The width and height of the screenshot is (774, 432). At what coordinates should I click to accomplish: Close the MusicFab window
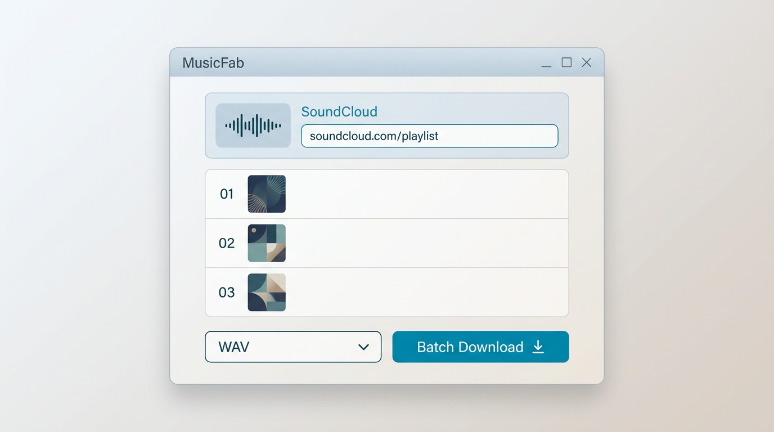coord(587,62)
